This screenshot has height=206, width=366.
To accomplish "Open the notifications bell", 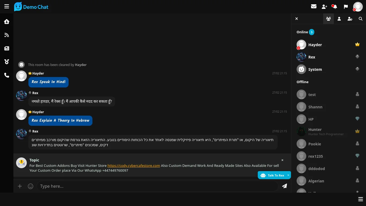I will tap(335, 6).
